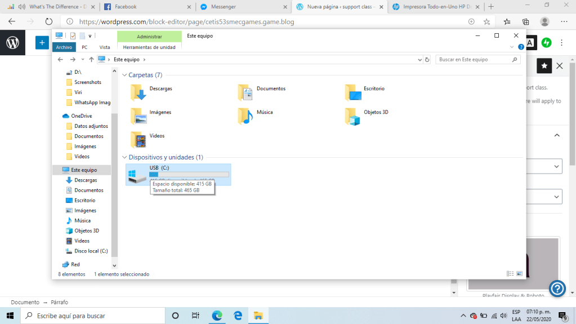Switch to details list view
The image size is (576, 324).
pos(510,274)
